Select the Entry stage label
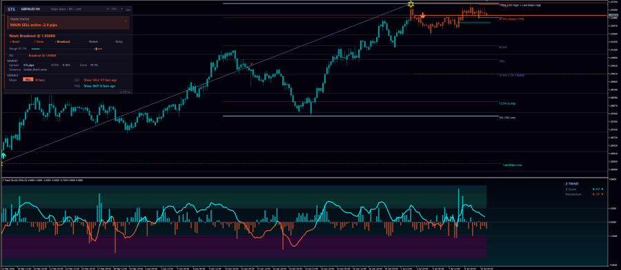Viewport: 621px width, 270px height. (x=119, y=41)
